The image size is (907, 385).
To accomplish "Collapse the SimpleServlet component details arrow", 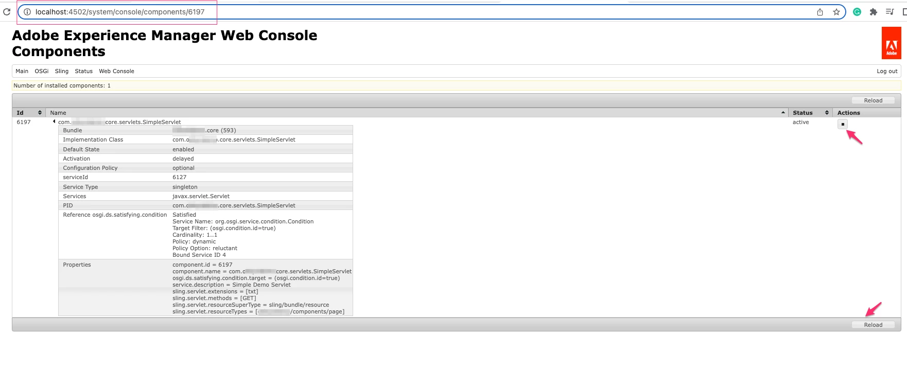I will [54, 121].
